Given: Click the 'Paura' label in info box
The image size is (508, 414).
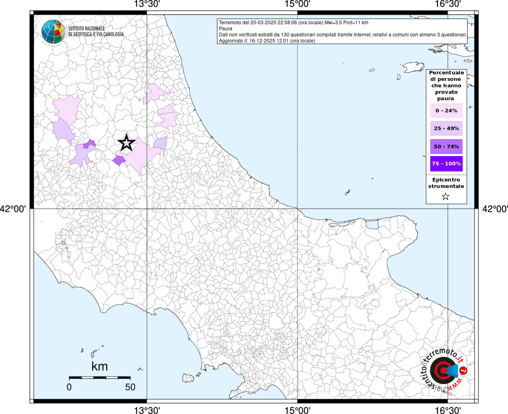Looking at the screenshot, I should [225, 29].
